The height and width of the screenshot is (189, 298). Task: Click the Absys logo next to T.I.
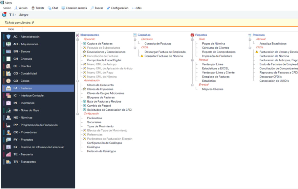point(4,15)
